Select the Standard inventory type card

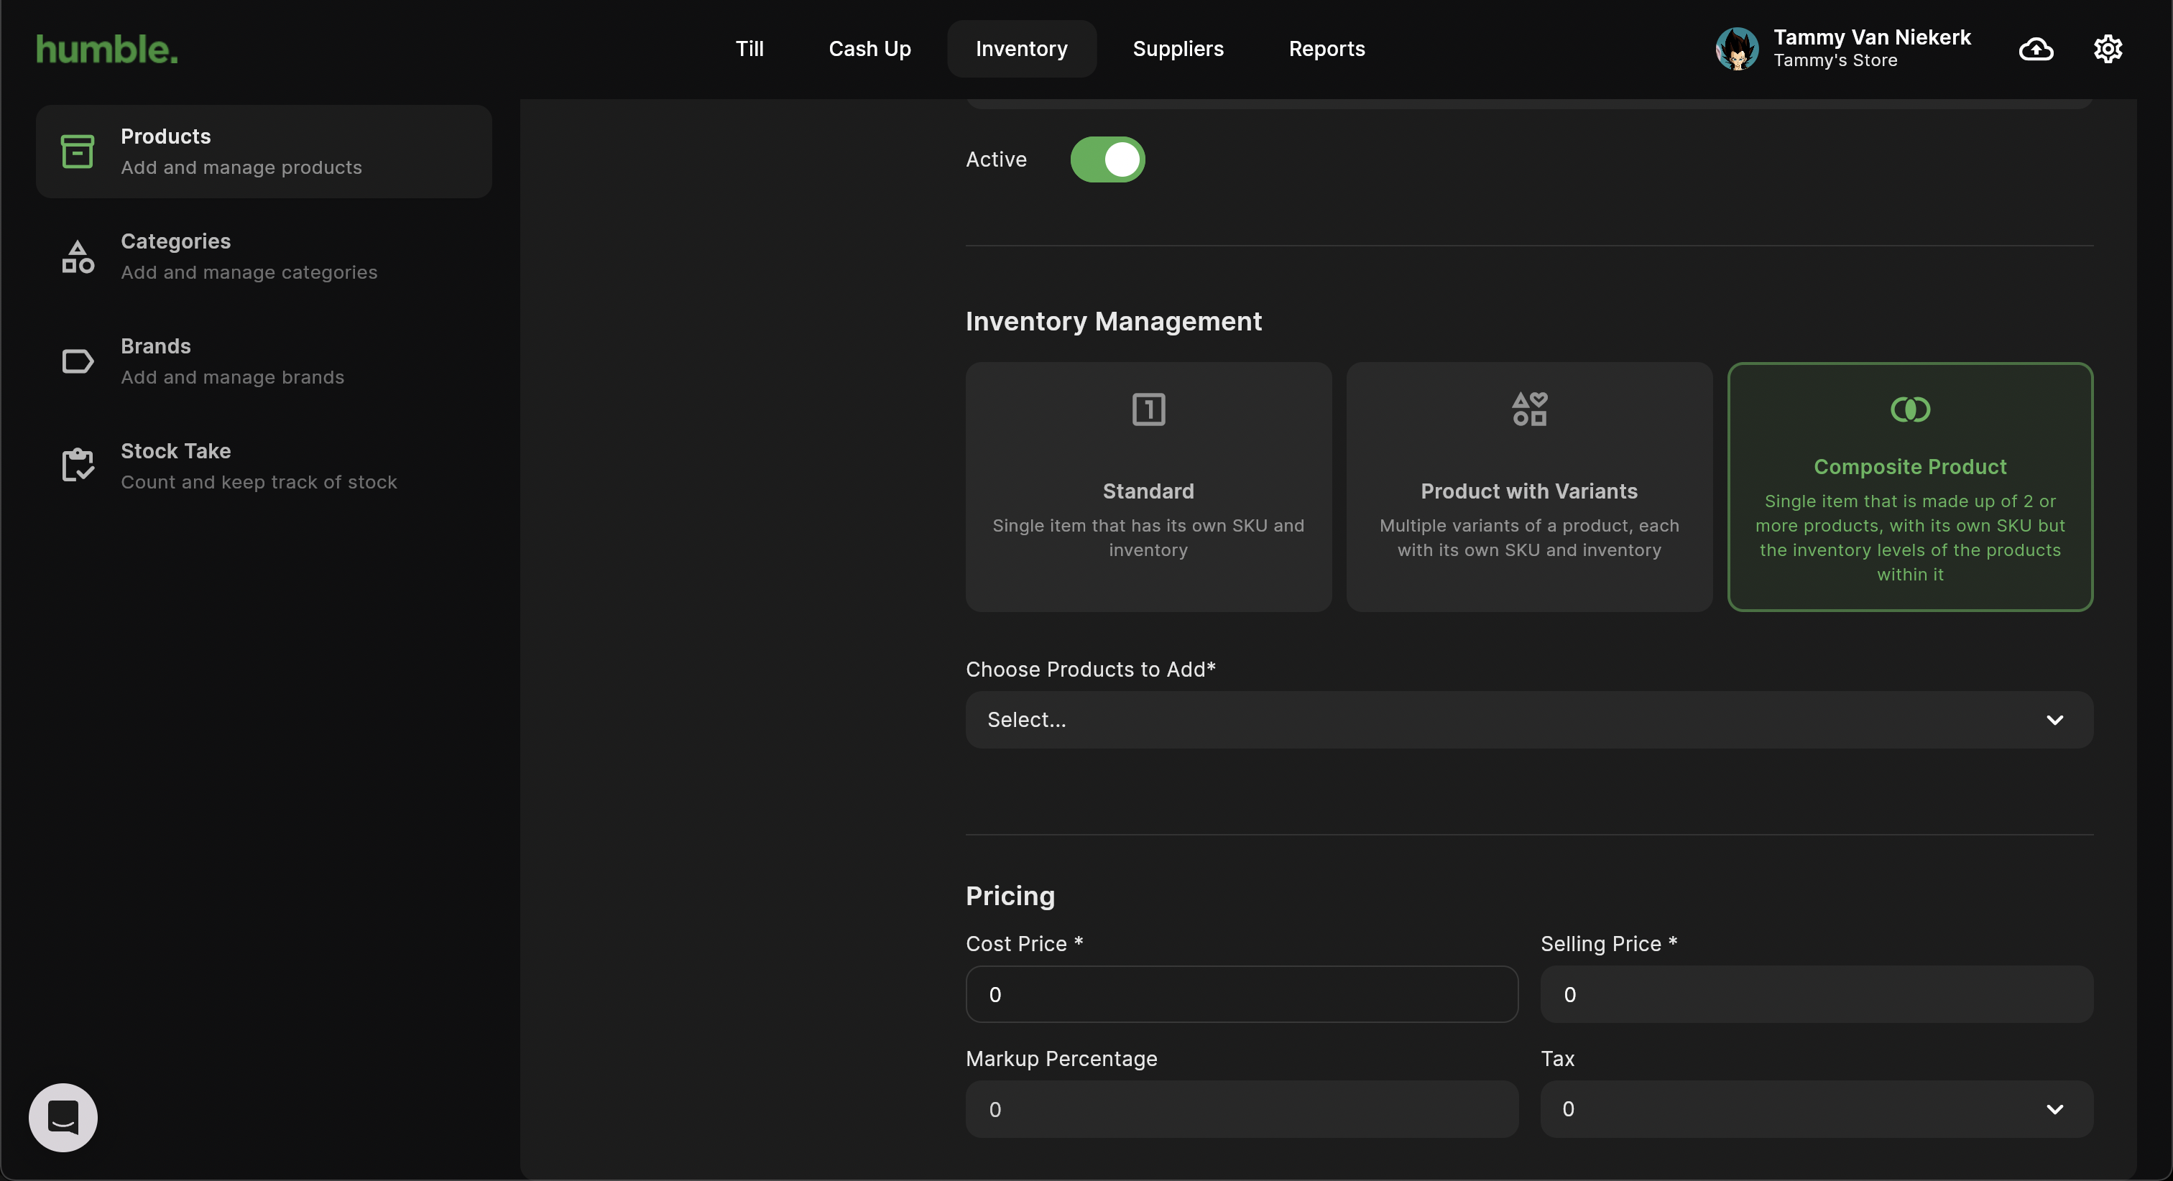tap(1148, 487)
